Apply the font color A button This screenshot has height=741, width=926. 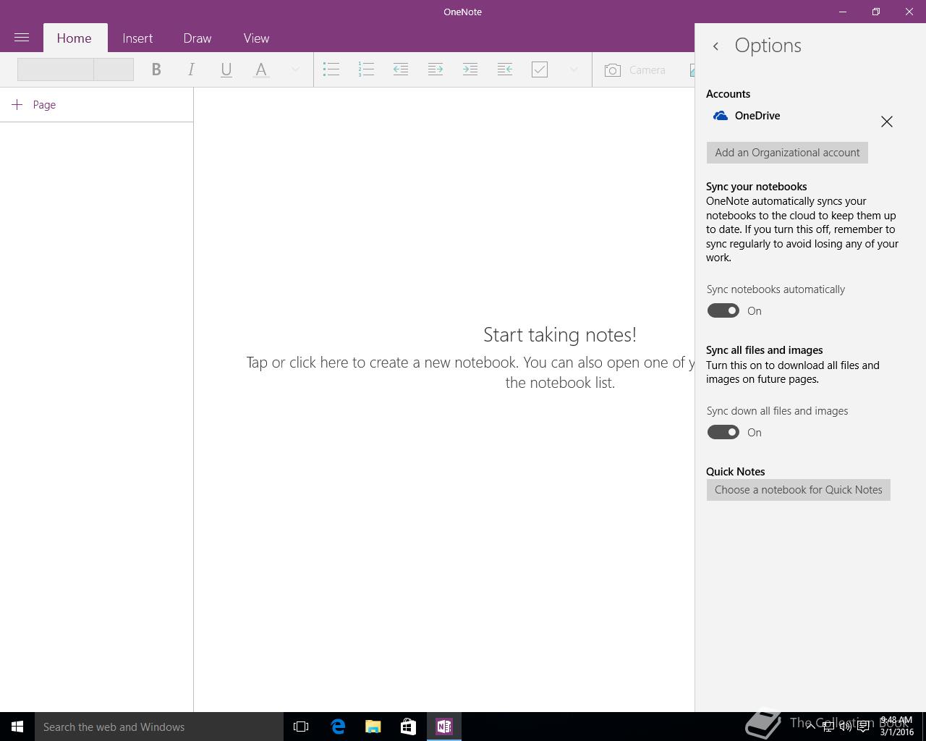coord(261,69)
